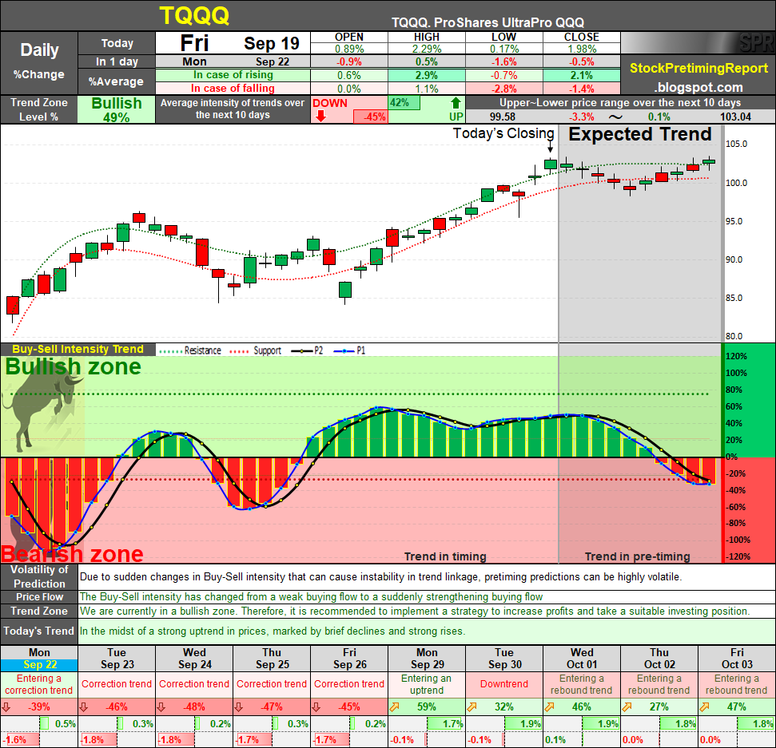776x748 pixels.
Task: Click the green 42% UP intensity bar
Action: tap(404, 103)
